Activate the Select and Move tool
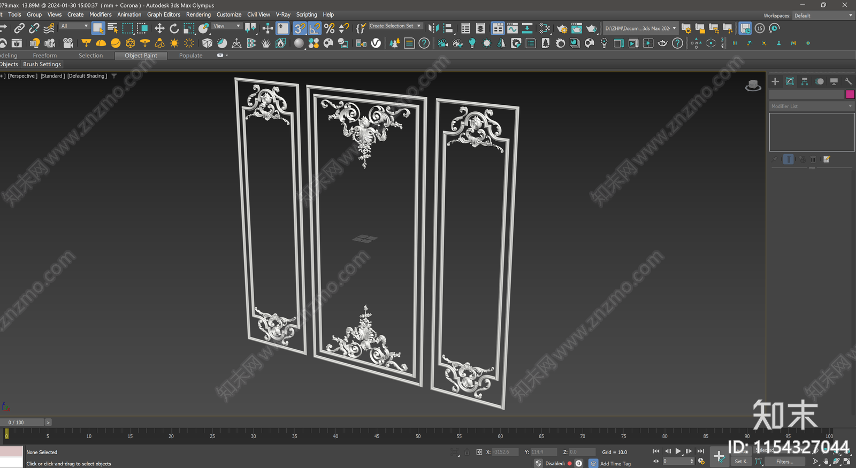856x468 pixels. [x=159, y=28]
